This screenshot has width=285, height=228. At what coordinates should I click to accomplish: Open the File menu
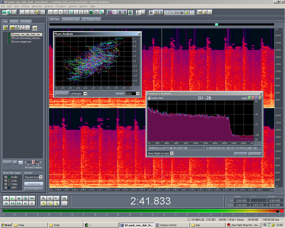(x=3, y=6)
